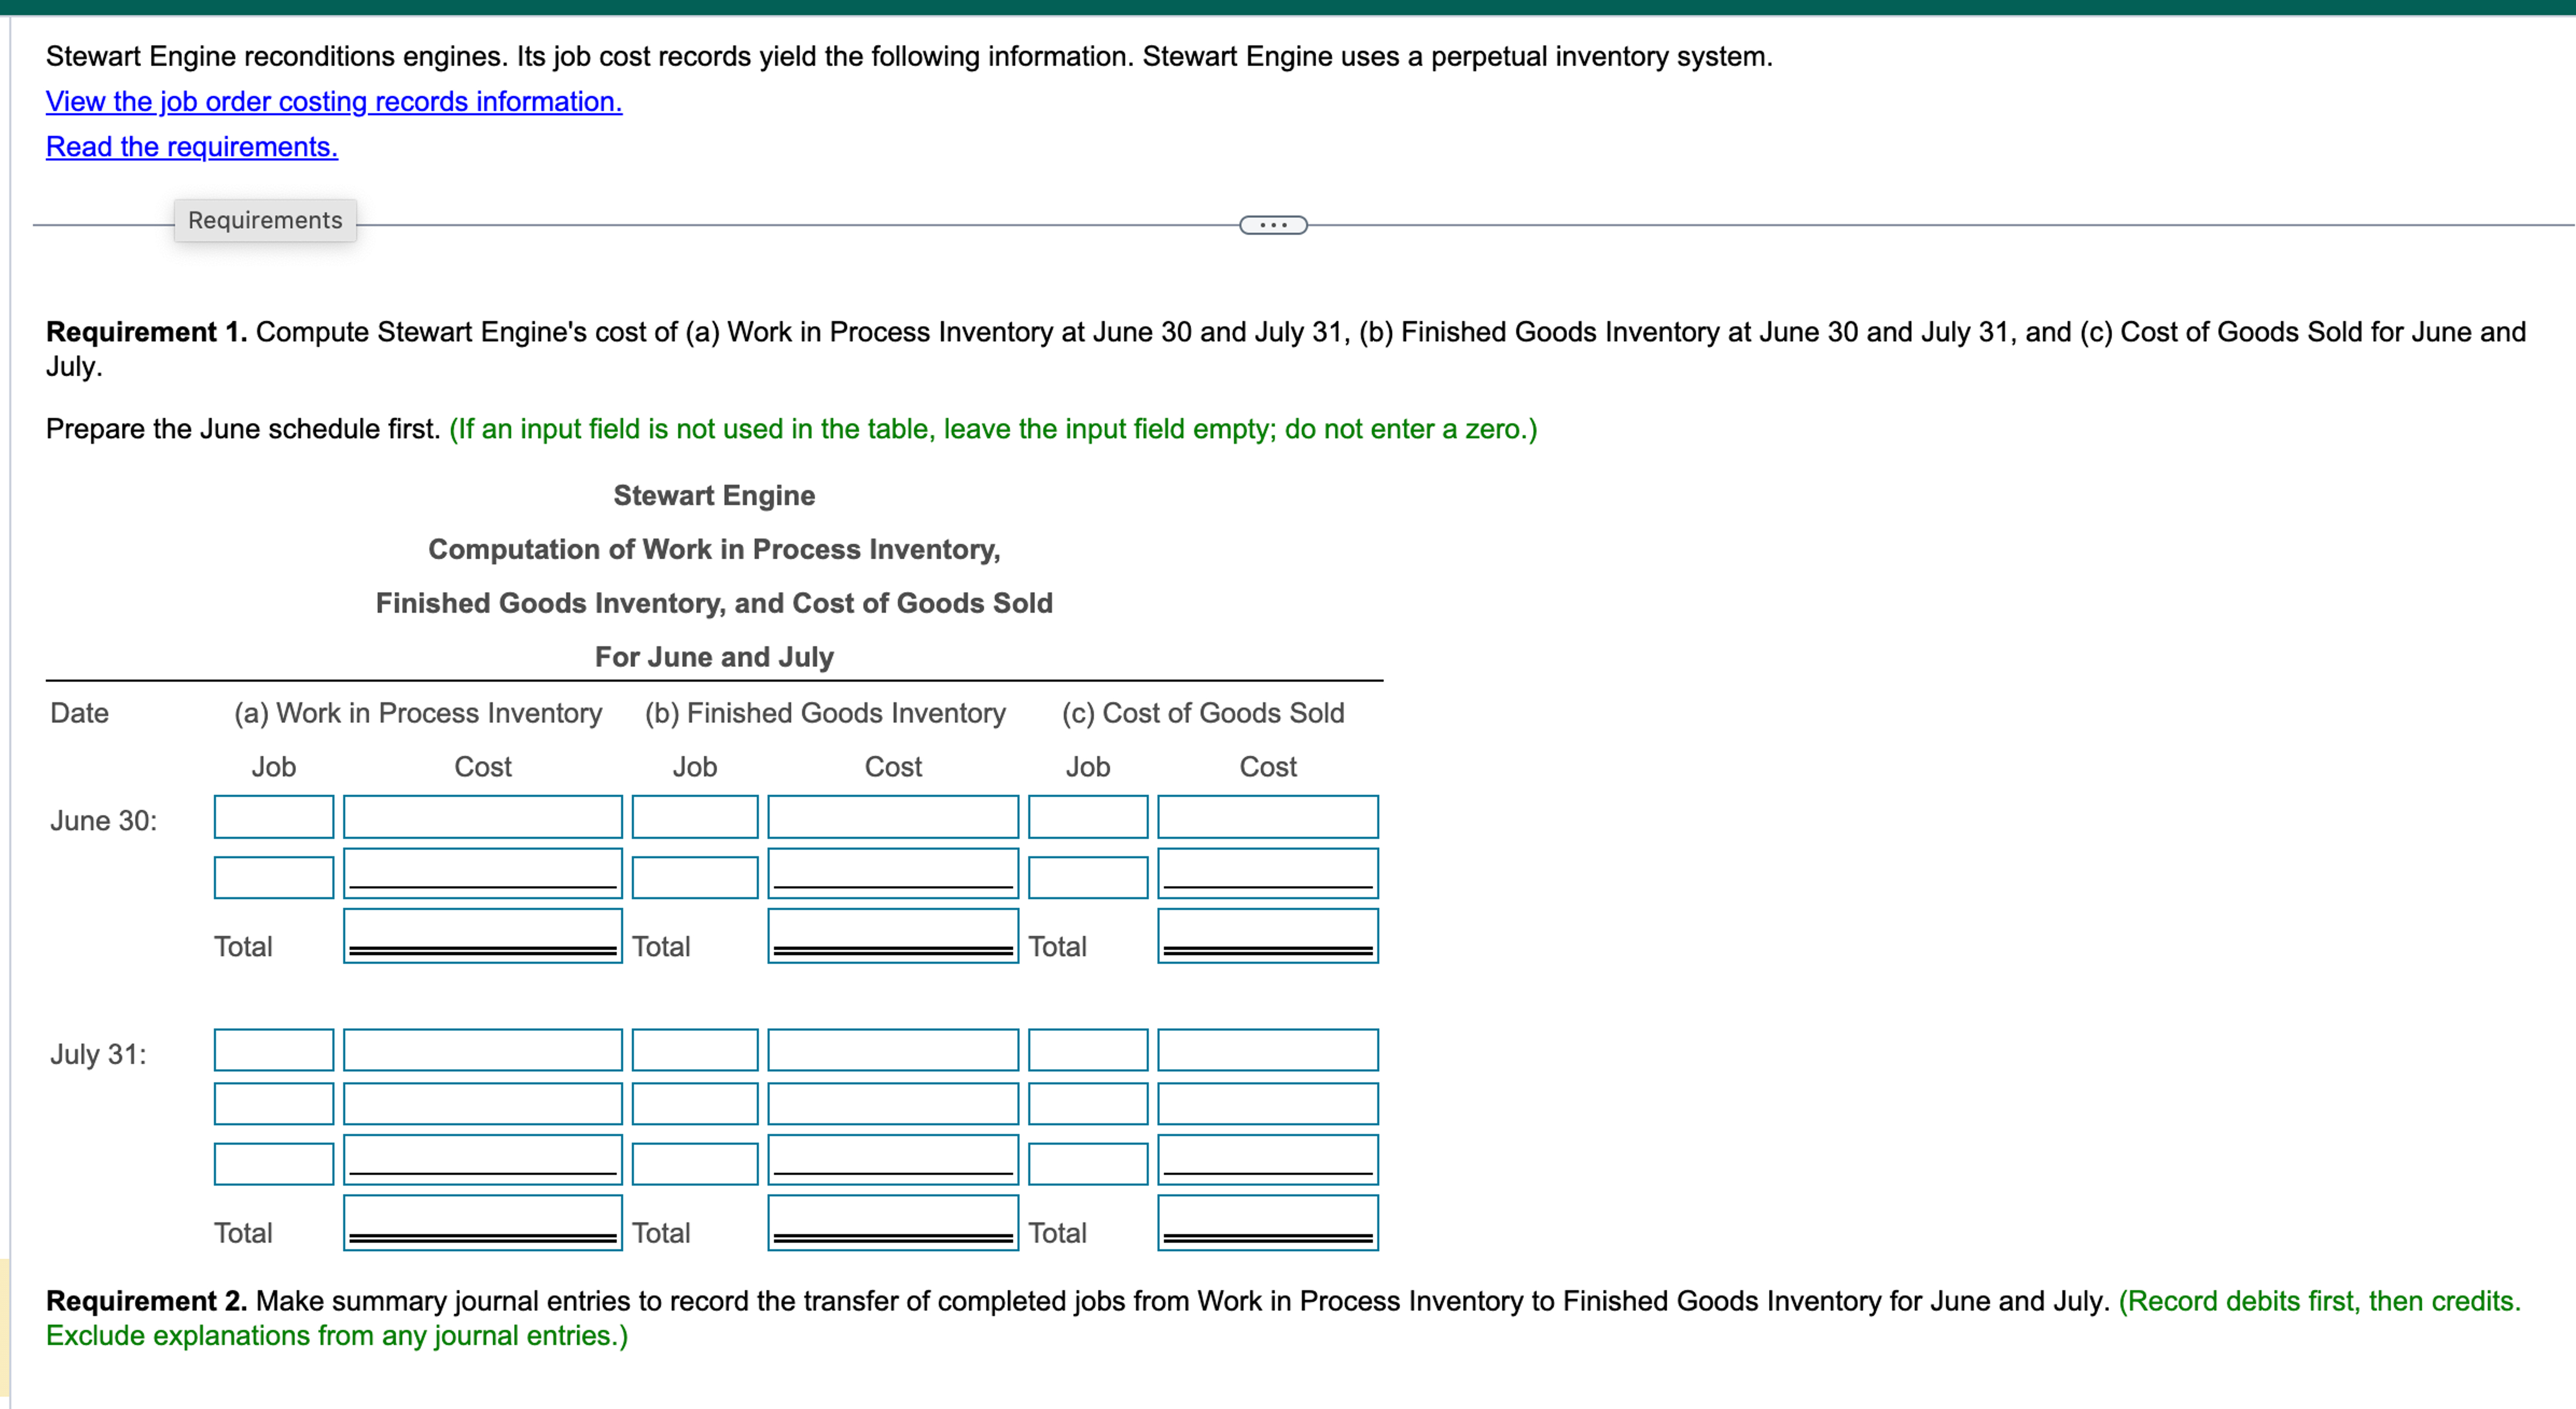Image resolution: width=2576 pixels, height=1409 pixels.
Task: Focus July 31 Cost of Goods Sold Total field
Action: point(1268,1223)
